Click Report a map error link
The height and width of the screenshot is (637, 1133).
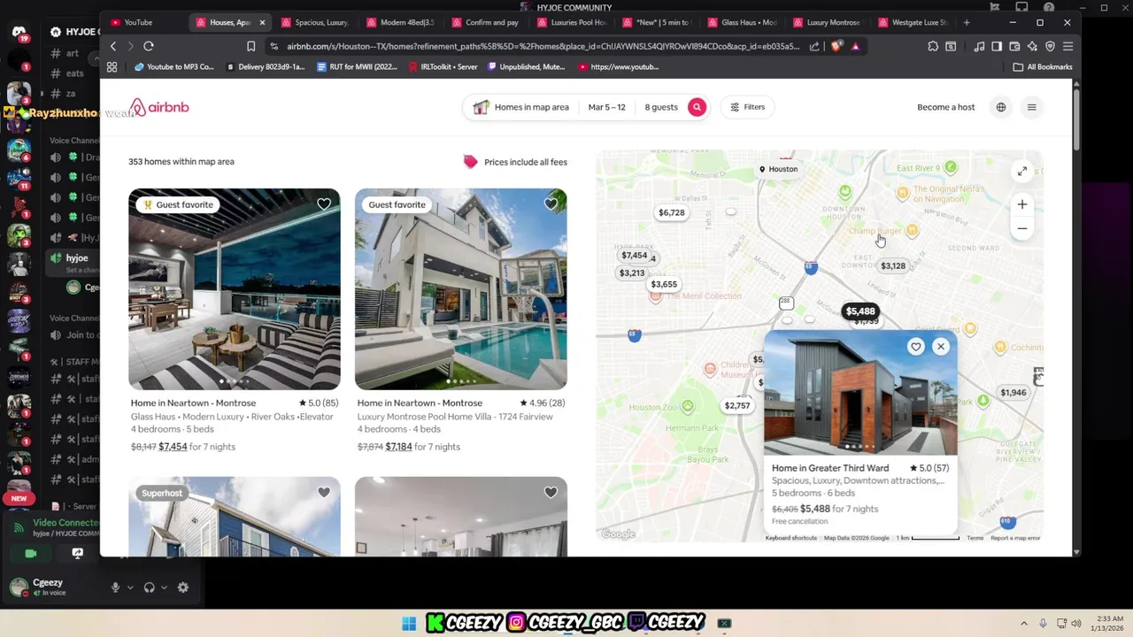tap(1015, 538)
